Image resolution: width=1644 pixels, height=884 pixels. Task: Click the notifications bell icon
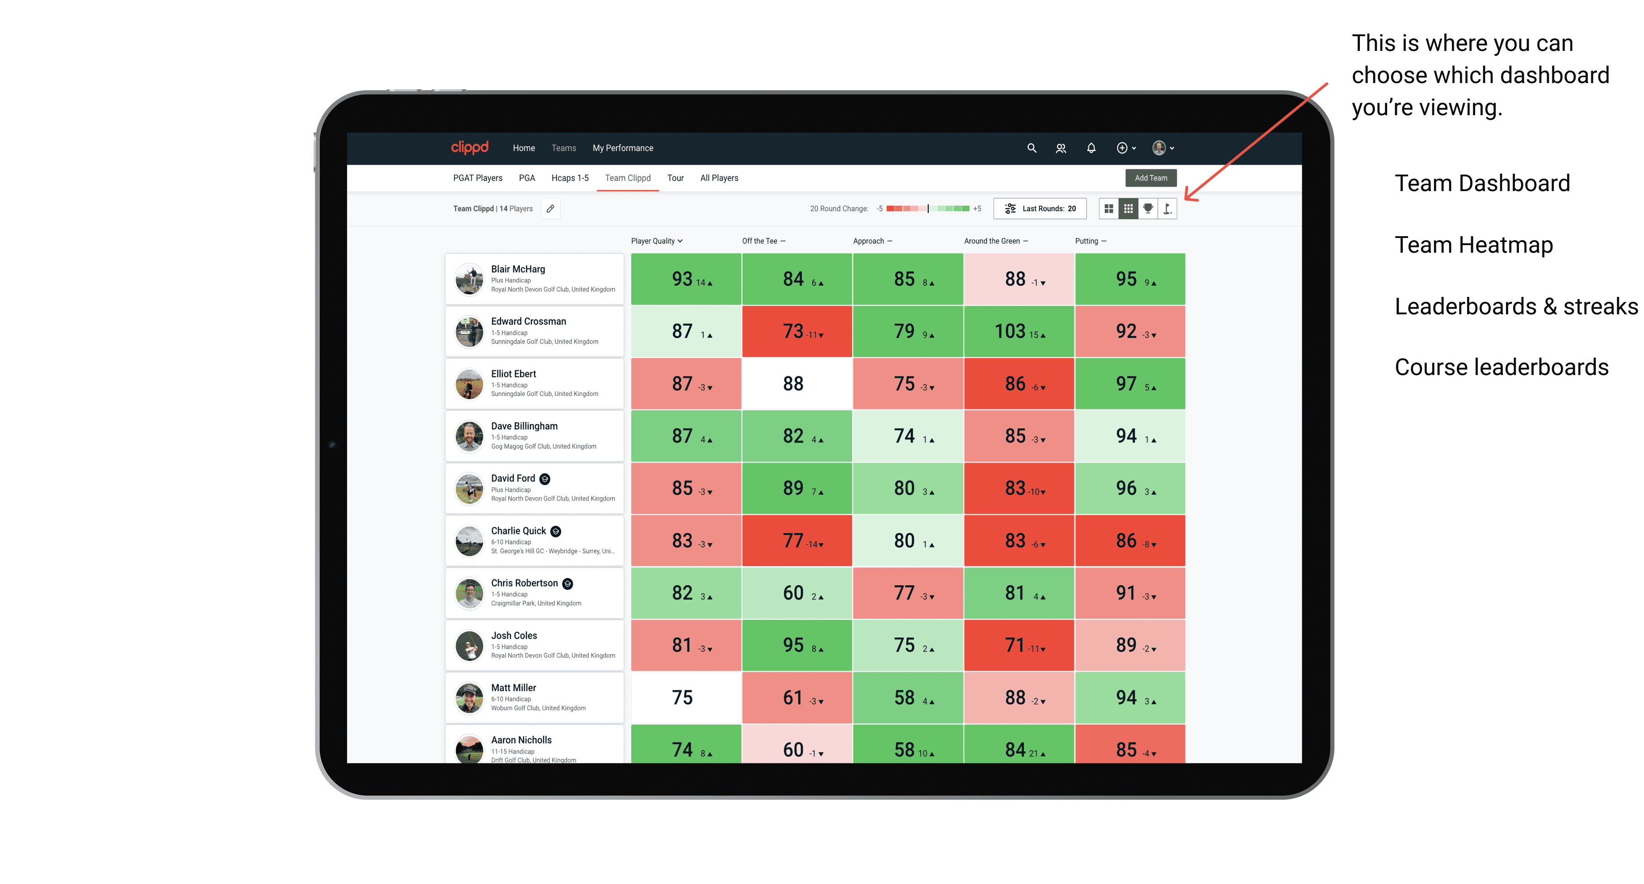(x=1090, y=148)
